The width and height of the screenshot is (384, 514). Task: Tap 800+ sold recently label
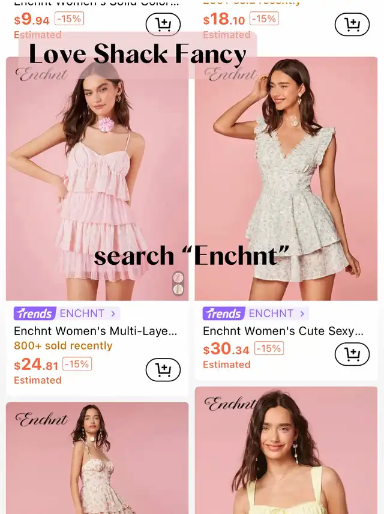[63, 345]
